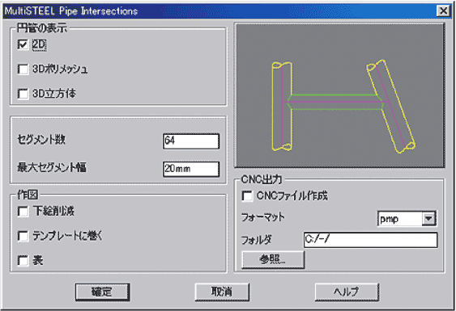Check the テンプレートに巻く option
Image resolution: width=456 pixels, height=311 pixels.
23,236
